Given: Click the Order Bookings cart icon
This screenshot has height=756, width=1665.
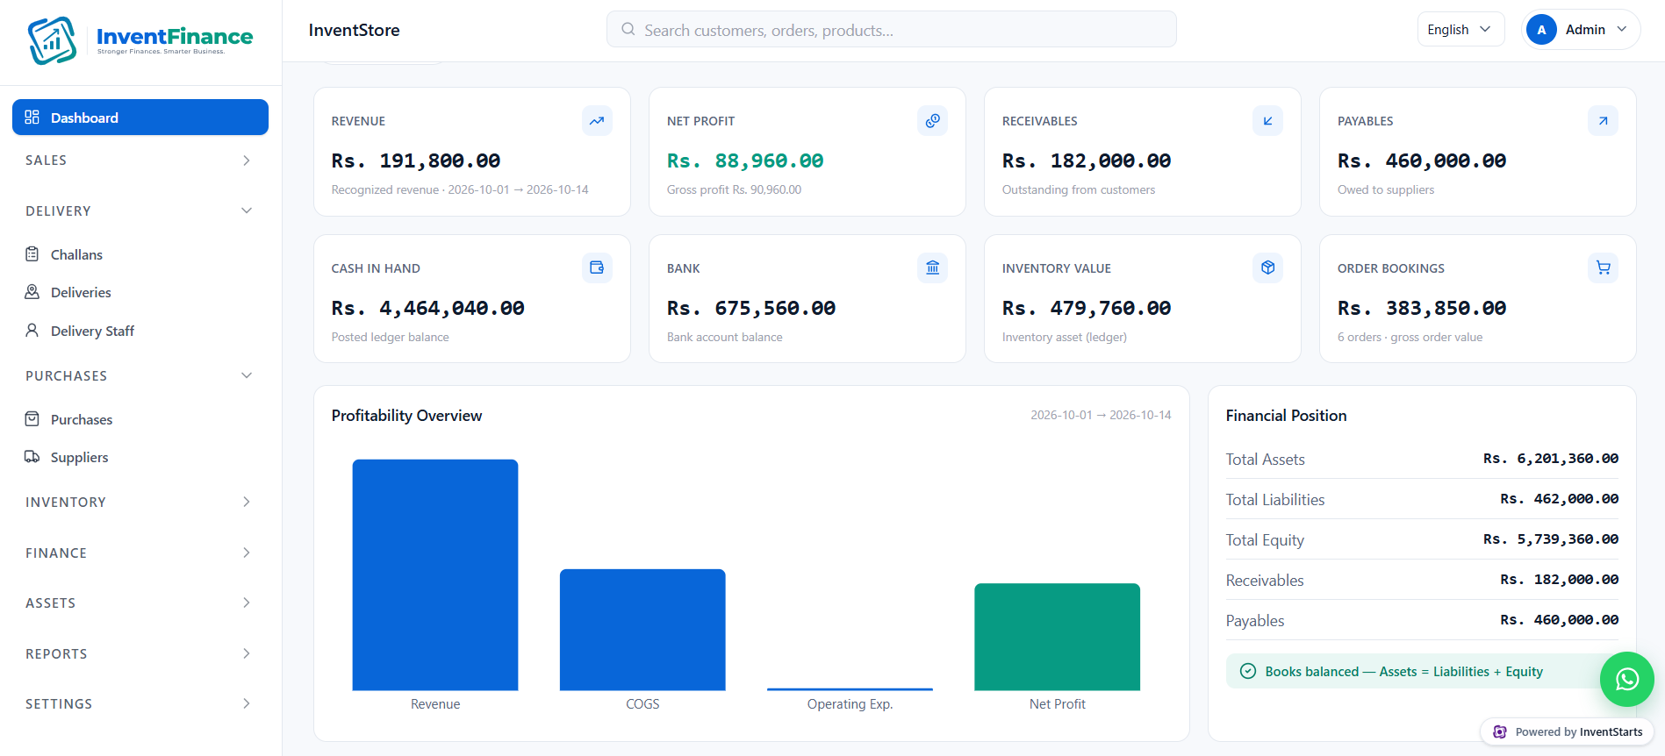Looking at the screenshot, I should pyautogui.click(x=1603, y=267).
